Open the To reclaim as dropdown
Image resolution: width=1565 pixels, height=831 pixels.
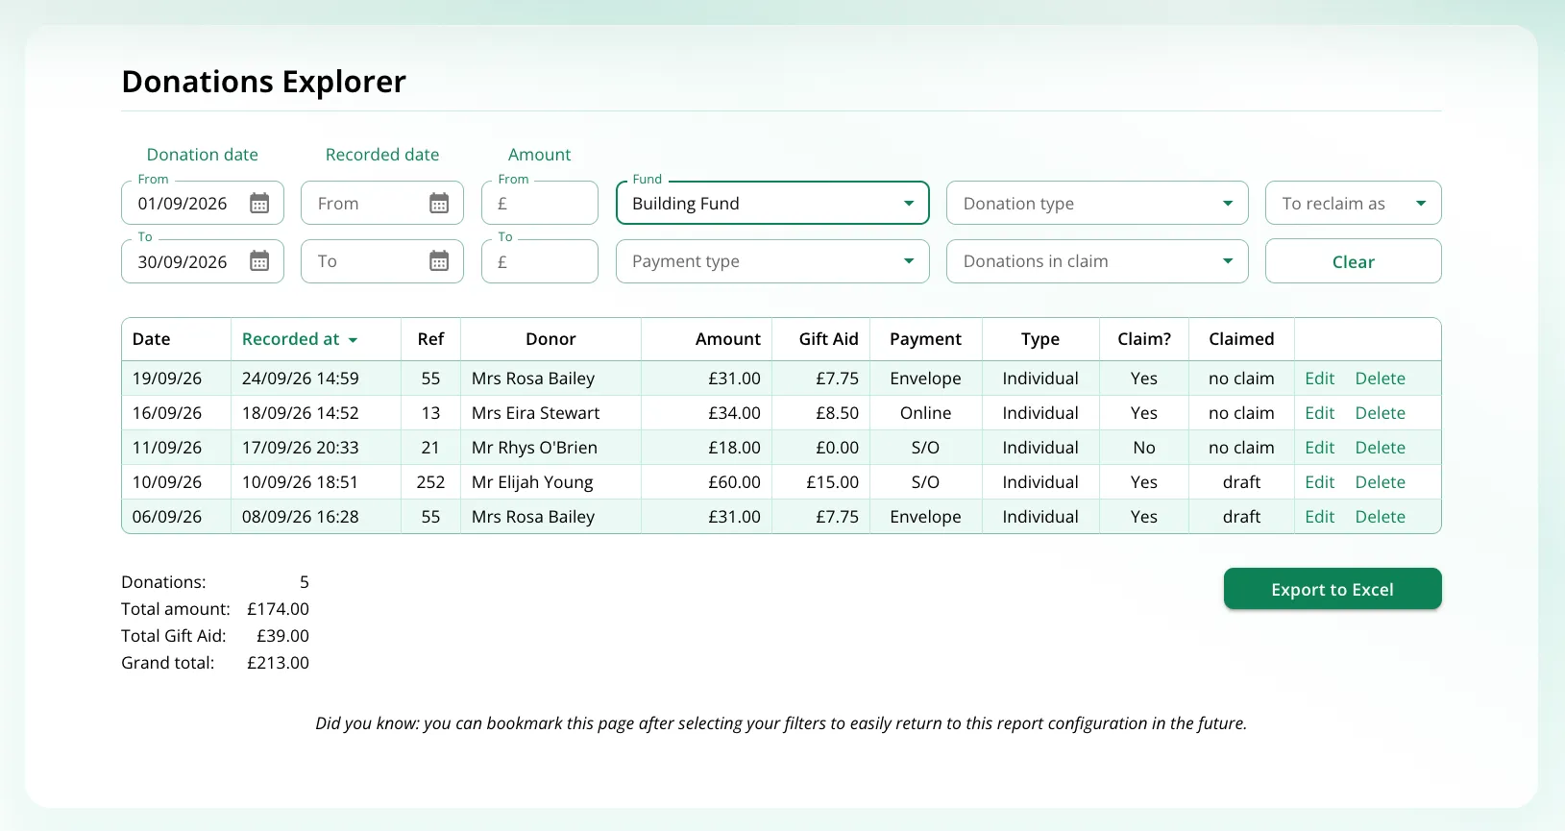click(x=1353, y=203)
